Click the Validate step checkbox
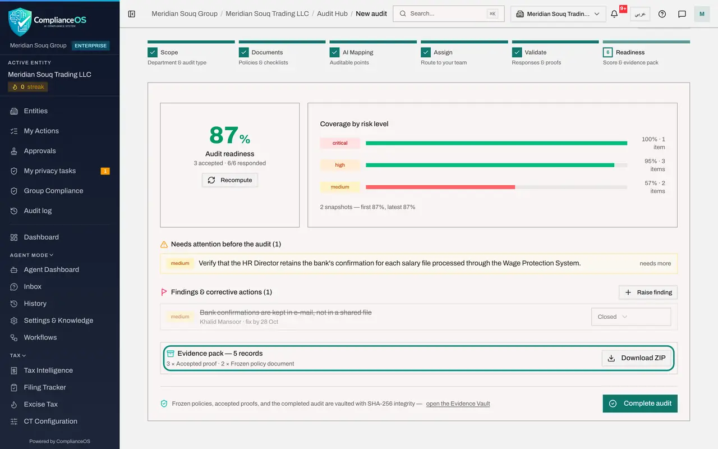The image size is (718, 449). pyautogui.click(x=517, y=52)
